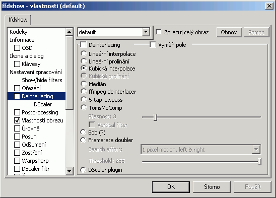Viewport: 276px width, 198px height.
Task: Click the filter list scrollbar thumb
Action: pos(69,73)
